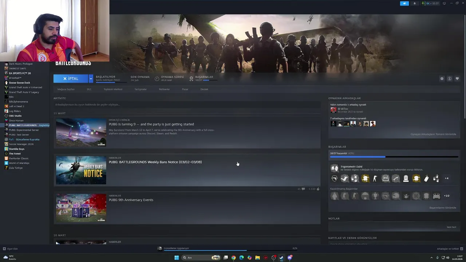Select 'Grand Theft Auto V Enhanced' in library
This screenshot has height=262, width=466.
click(25, 87)
